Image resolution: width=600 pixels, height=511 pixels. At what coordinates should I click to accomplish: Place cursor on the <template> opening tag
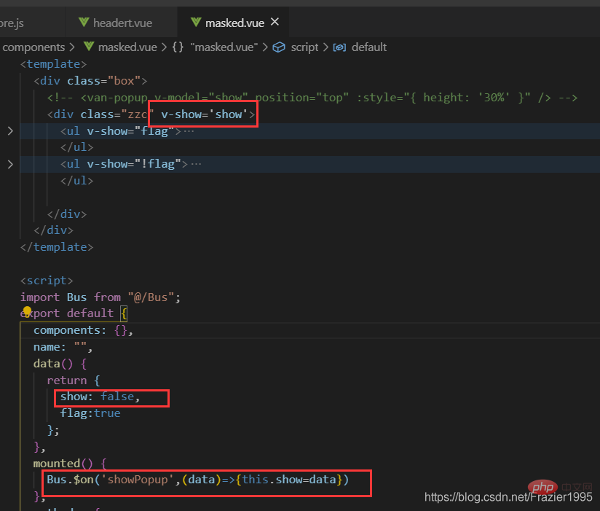54,64
